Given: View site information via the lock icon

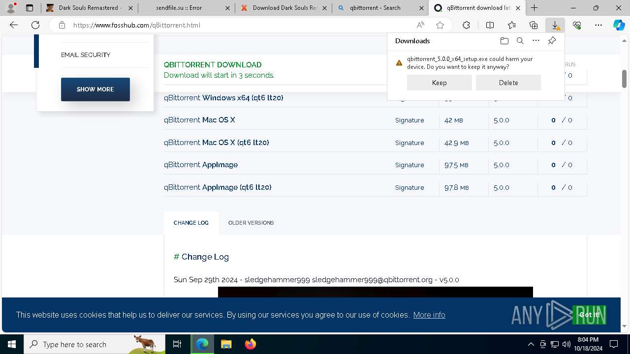Looking at the screenshot, I should (62, 25).
